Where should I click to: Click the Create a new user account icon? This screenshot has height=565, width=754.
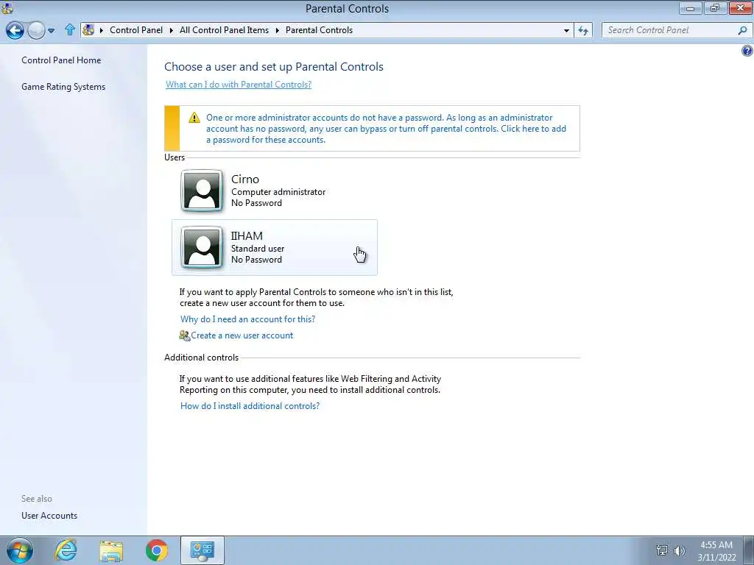[x=185, y=335]
